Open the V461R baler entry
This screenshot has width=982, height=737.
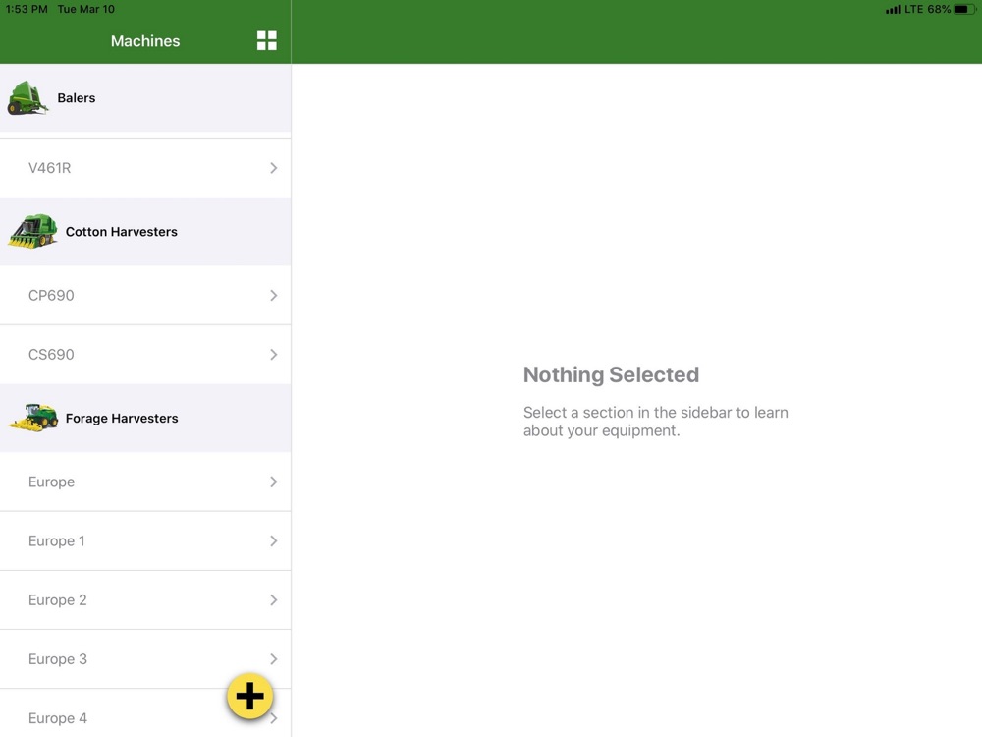[49, 168]
